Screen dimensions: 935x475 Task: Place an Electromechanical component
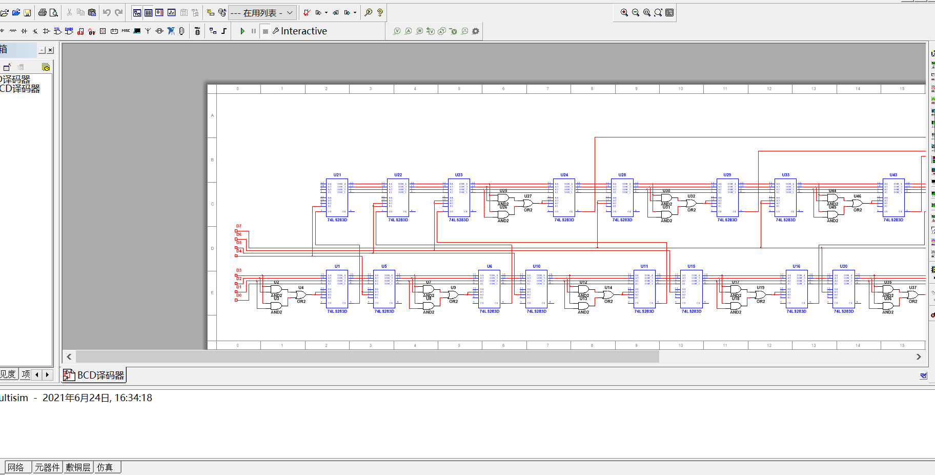pyautogui.click(x=159, y=31)
